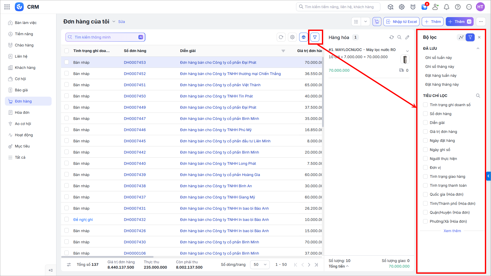
Task: Collapse the ĐÃ LƯU section
Action: 478,48
